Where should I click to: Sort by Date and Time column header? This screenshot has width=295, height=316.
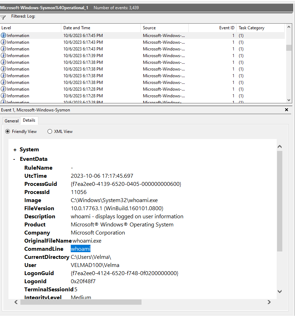tap(101, 28)
